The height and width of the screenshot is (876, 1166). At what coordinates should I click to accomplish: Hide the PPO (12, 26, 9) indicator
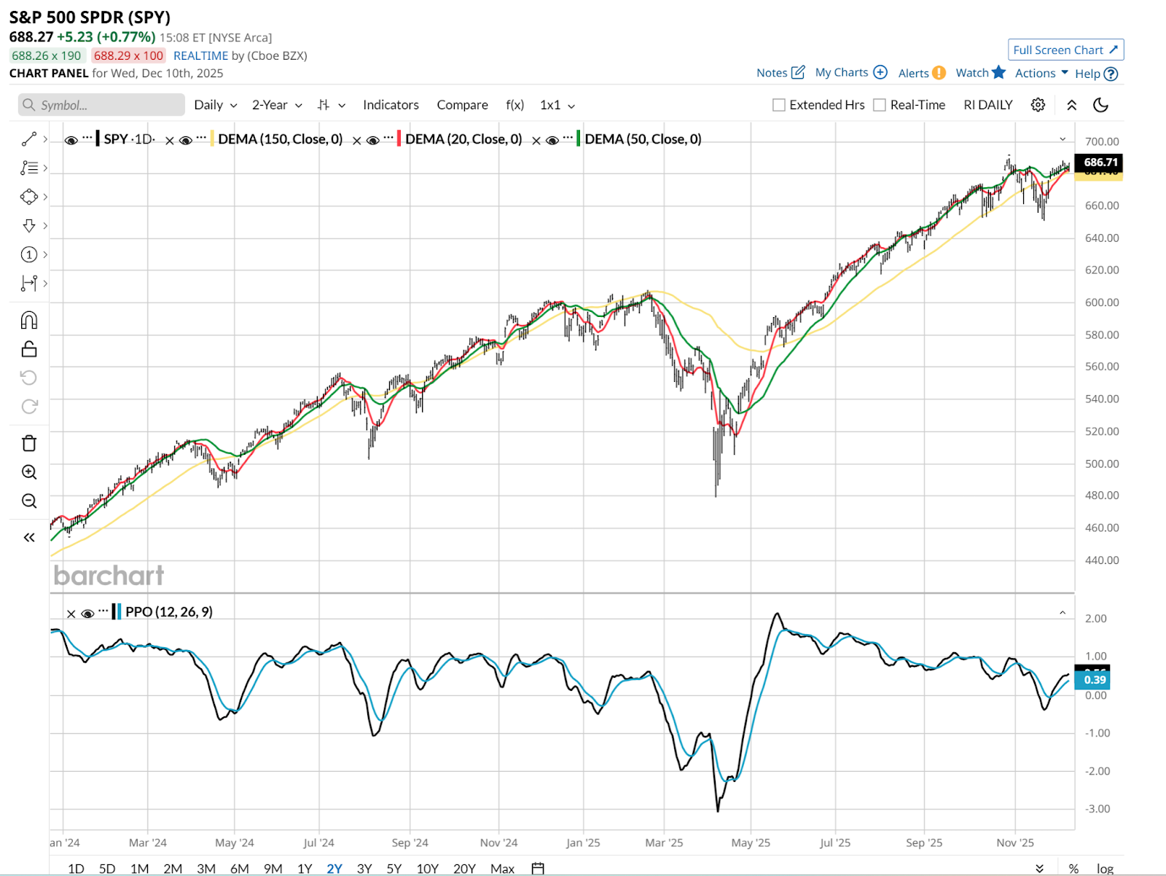point(87,614)
